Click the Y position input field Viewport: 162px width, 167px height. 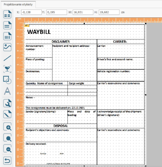(57, 12)
